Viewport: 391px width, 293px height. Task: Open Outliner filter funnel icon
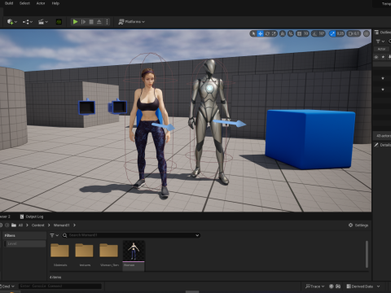pyautogui.click(x=378, y=42)
